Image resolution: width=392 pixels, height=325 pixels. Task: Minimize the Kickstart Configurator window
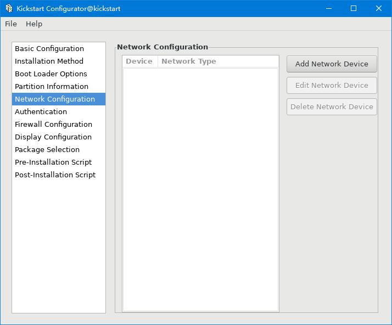point(329,8)
